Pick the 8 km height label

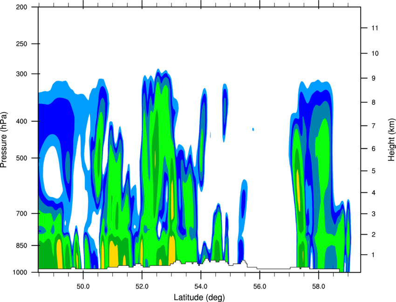374,102
